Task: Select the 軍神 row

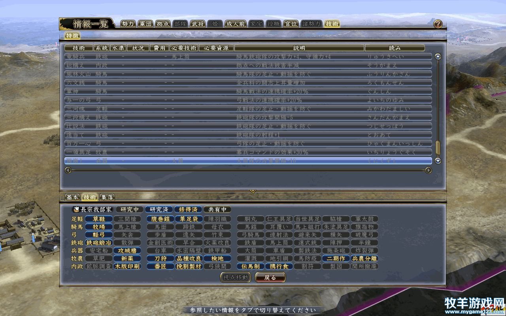Action: 248,91
